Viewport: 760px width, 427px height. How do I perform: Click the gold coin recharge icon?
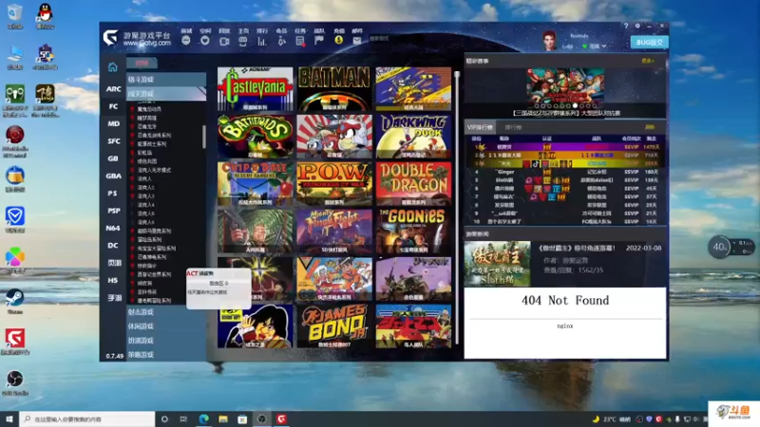click(x=339, y=40)
